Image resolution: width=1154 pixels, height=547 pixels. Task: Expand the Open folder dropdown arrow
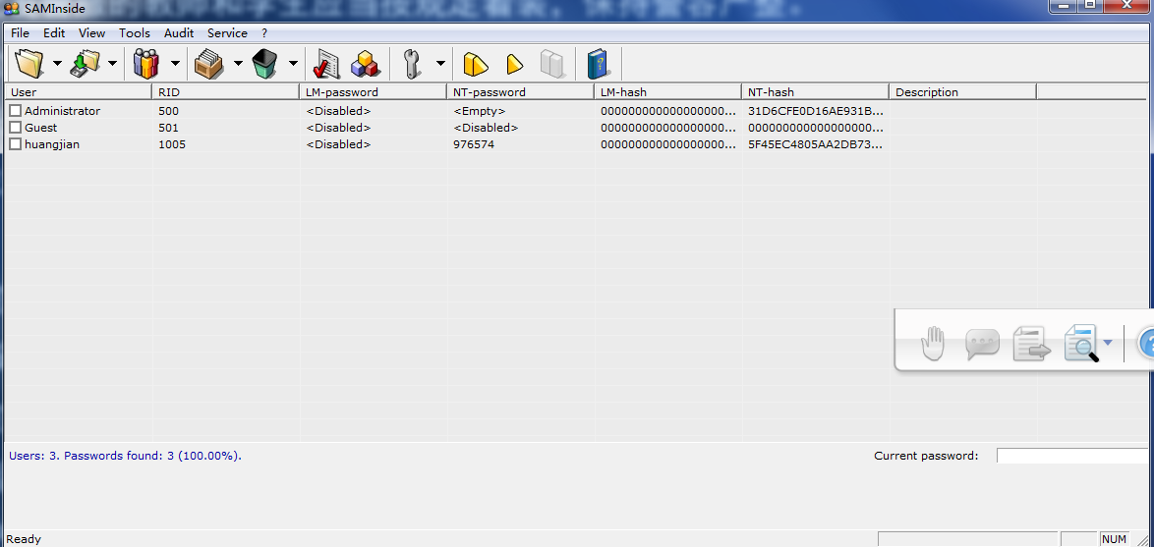coord(57,63)
